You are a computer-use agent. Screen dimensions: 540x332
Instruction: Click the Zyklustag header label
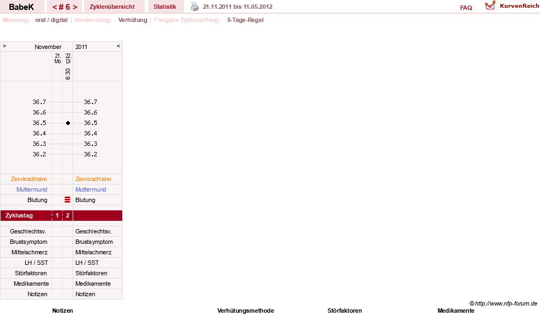coord(19,216)
